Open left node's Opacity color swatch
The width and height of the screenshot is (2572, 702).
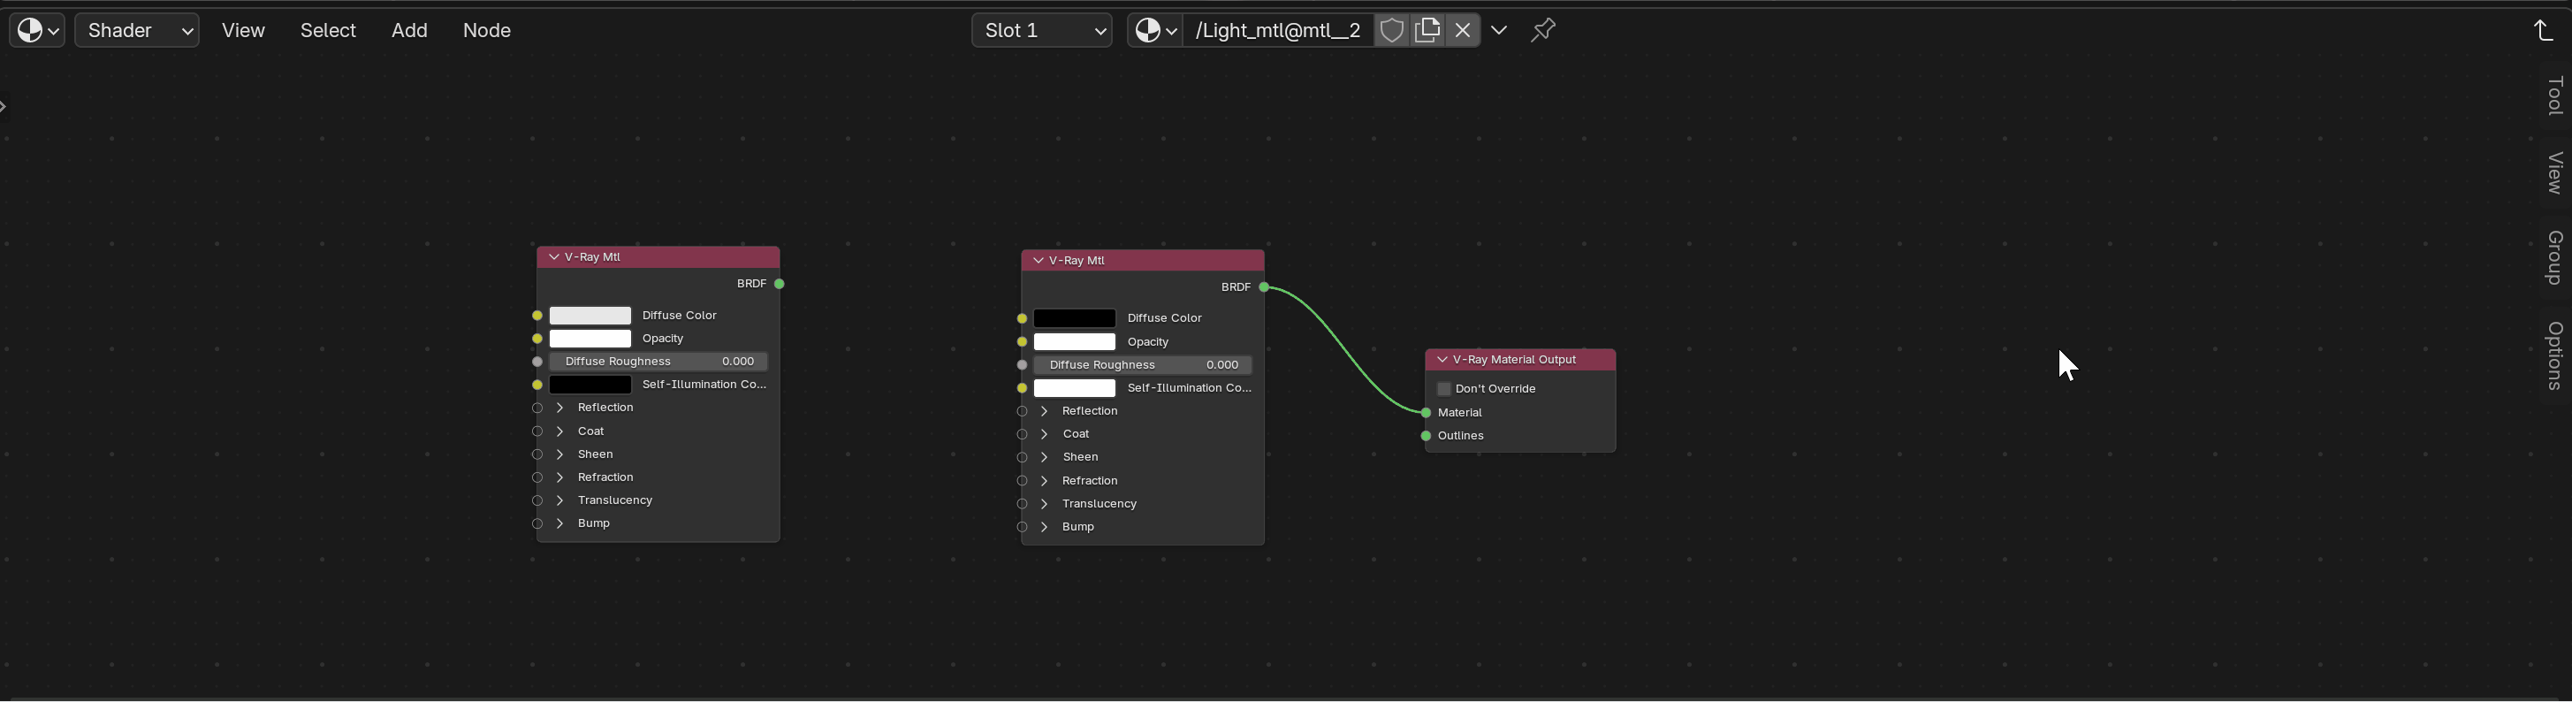pyautogui.click(x=590, y=339)
